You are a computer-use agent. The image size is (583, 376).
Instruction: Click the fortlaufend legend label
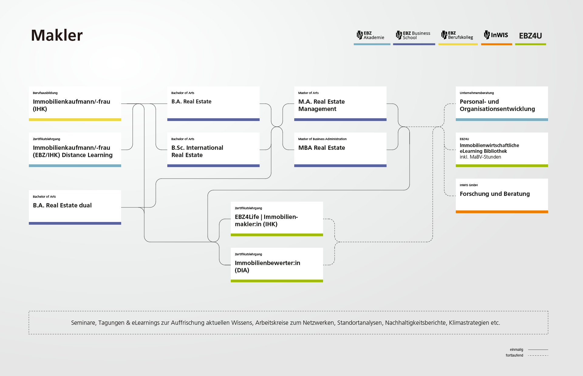pos(514,355)
